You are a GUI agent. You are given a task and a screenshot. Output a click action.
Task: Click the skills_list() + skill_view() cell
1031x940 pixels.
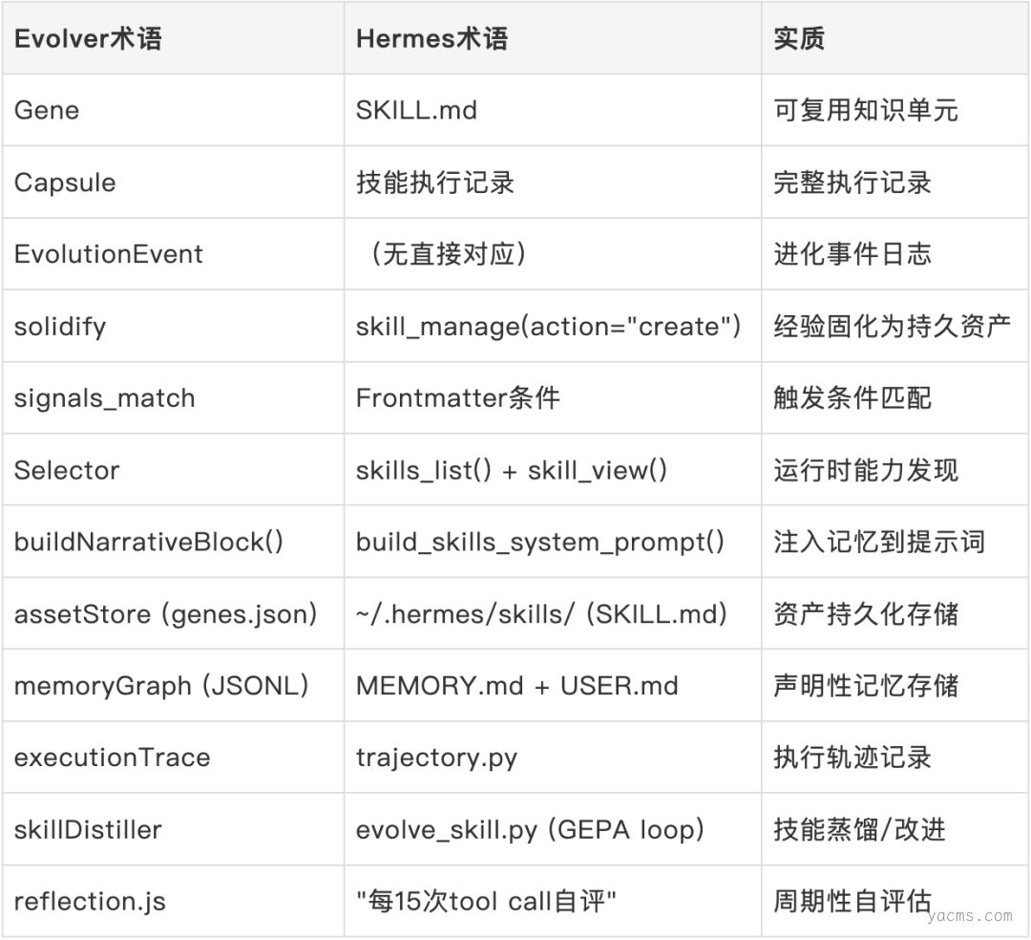tap(512, 470)
